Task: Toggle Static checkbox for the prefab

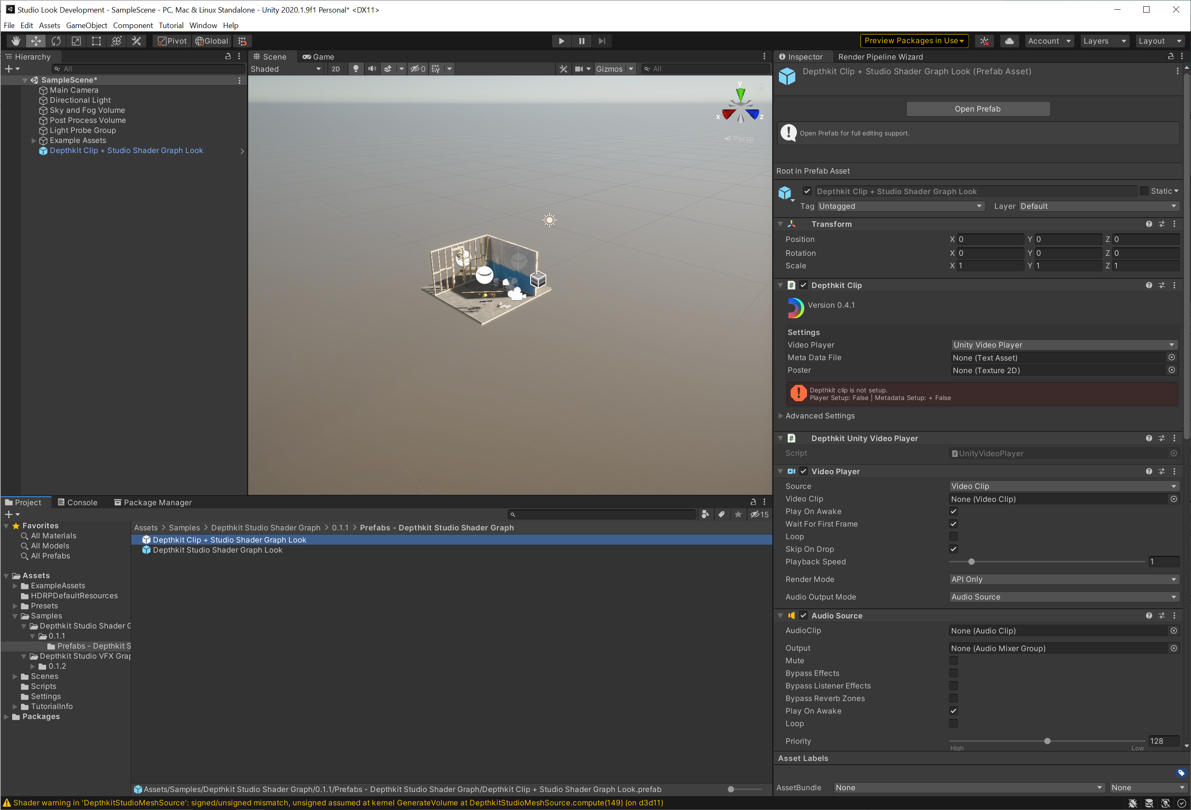Action: (x=1144, y=191)
